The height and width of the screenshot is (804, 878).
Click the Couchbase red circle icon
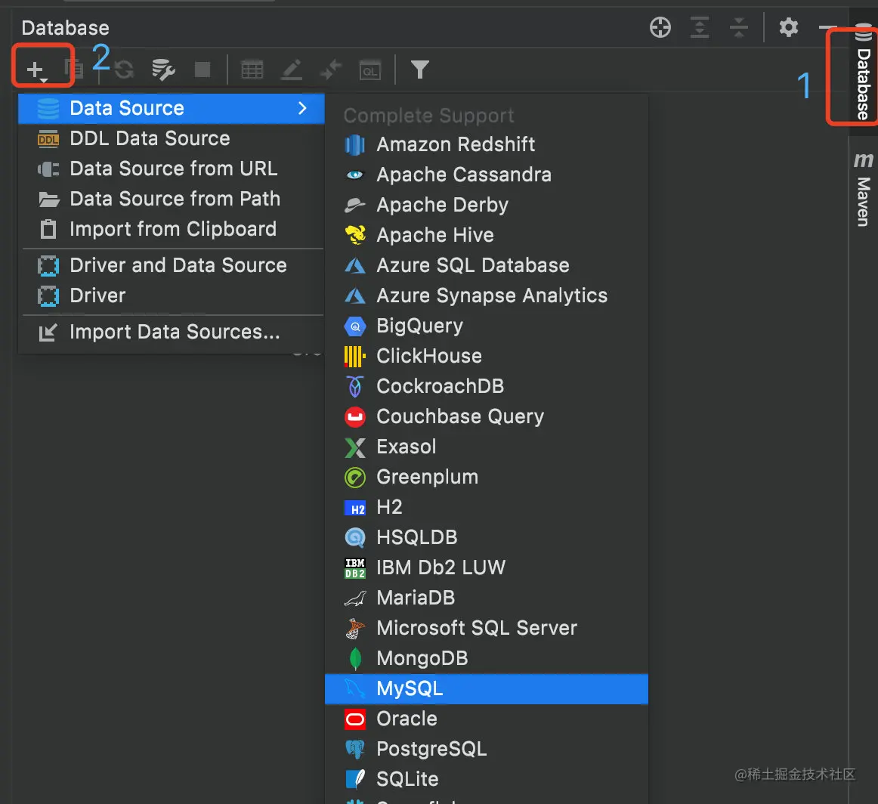355,417
